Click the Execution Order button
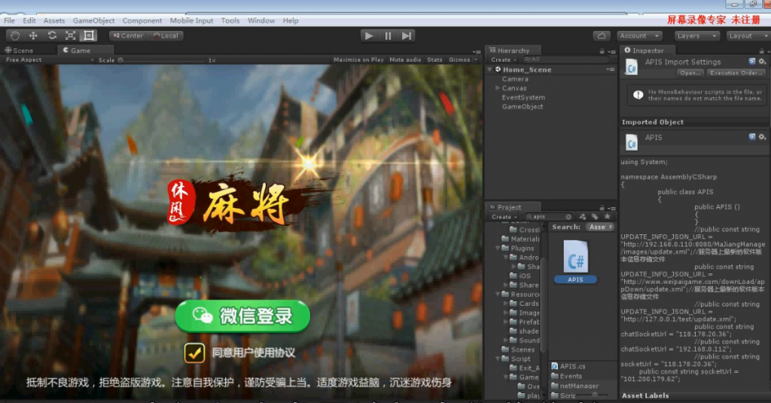 pyautogui.click(x=736, y=73)
